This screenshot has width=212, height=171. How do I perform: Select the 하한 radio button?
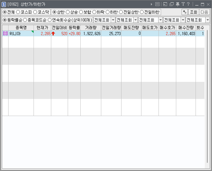coord(108,12)
